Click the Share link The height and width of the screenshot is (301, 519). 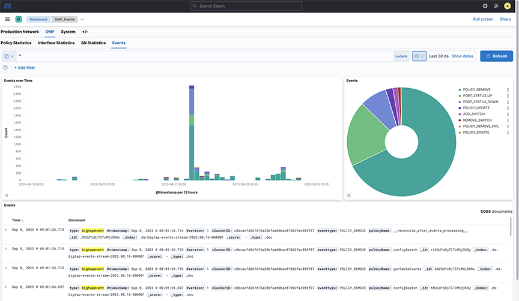[x=505, y=19]
